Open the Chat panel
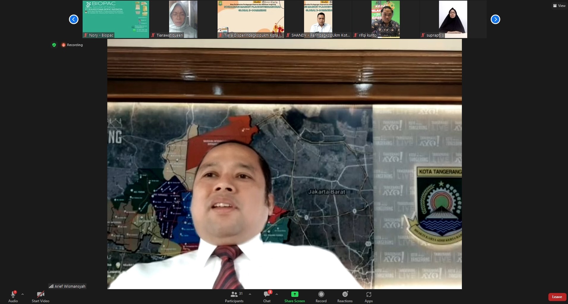Screen dimensions: 568x304 pyautogui.click(x=267, y=294)
